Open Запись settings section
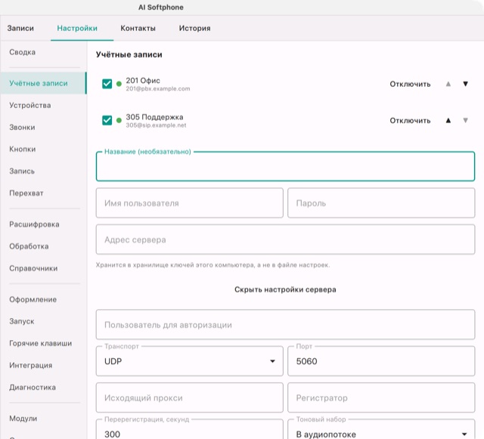 (43, 172)
